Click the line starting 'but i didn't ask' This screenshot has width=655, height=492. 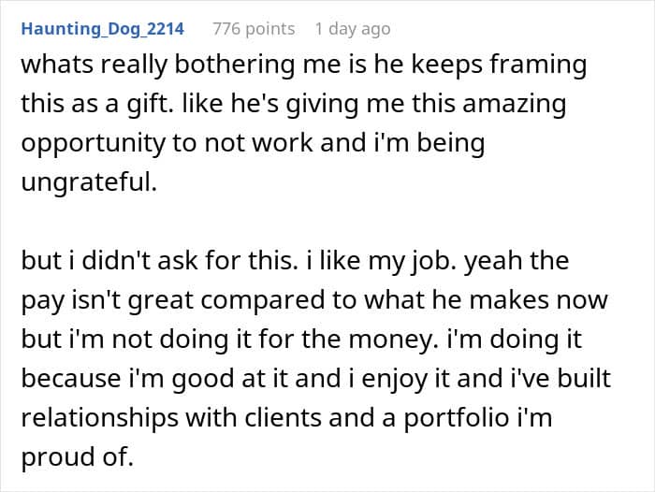click(x=187, y=263)
